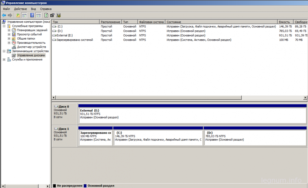Screen dimensions: 308x188
Task: Sort by the Файловая система column header
Action: (x=151, y=22)
